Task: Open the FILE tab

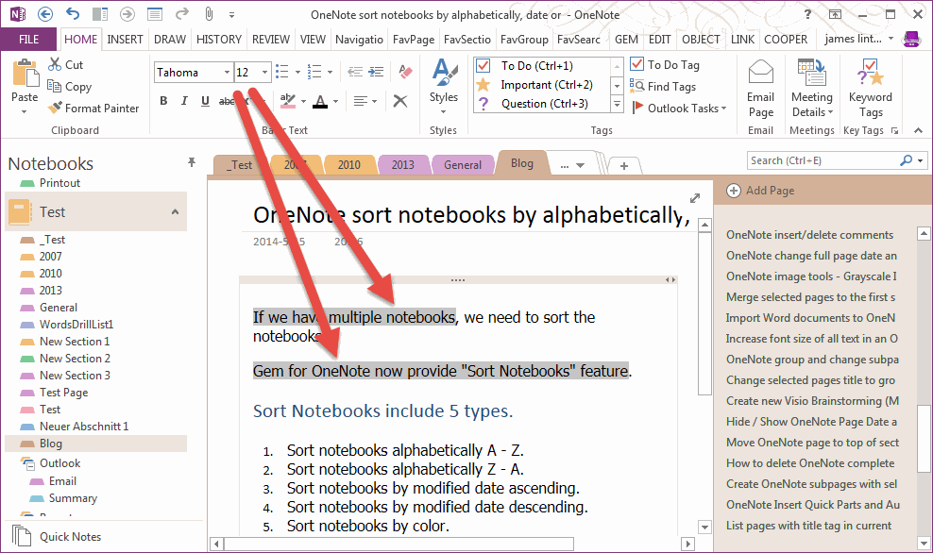Action: pos(28,40)
